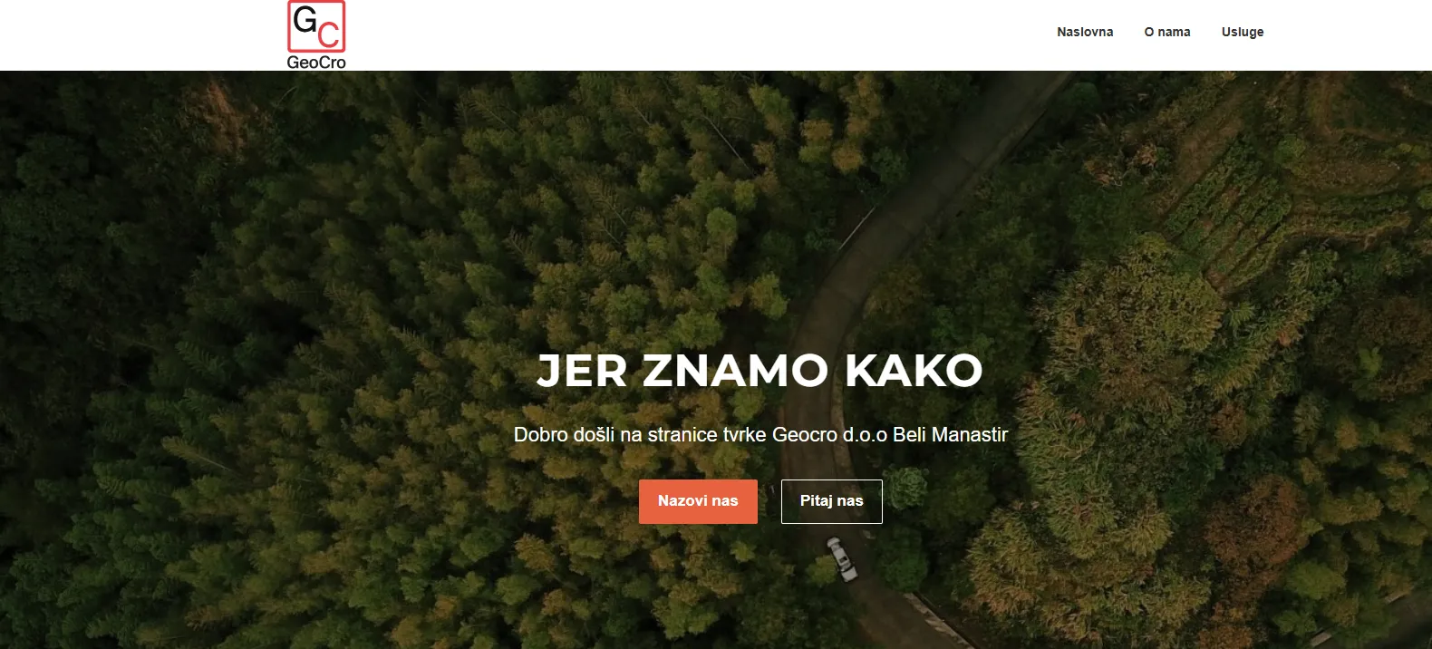The width and height of the screenshot is (1432, 649).
Task: Click the GeoCro text under the logo
Action: coord(316,63)
